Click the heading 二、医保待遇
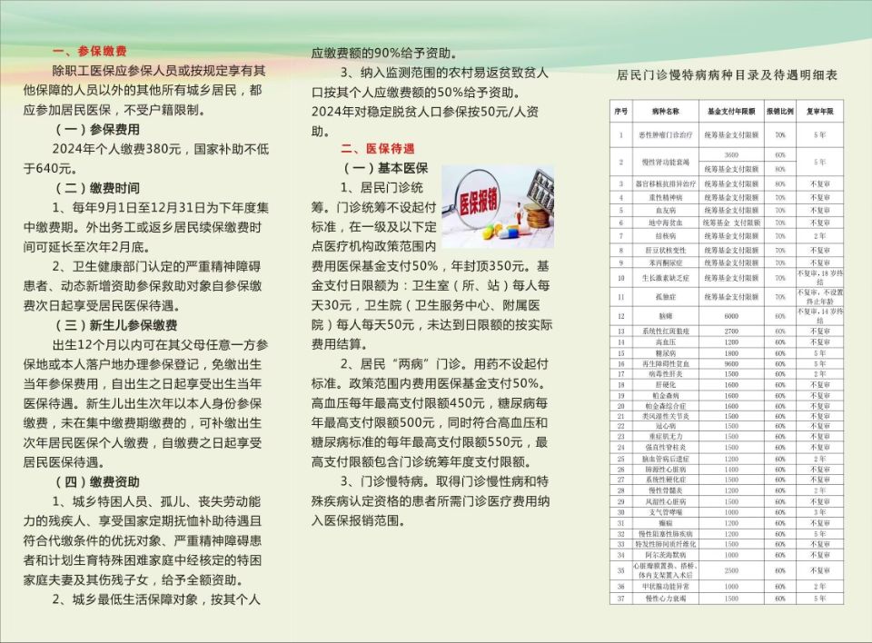 (x=378, y=149)
